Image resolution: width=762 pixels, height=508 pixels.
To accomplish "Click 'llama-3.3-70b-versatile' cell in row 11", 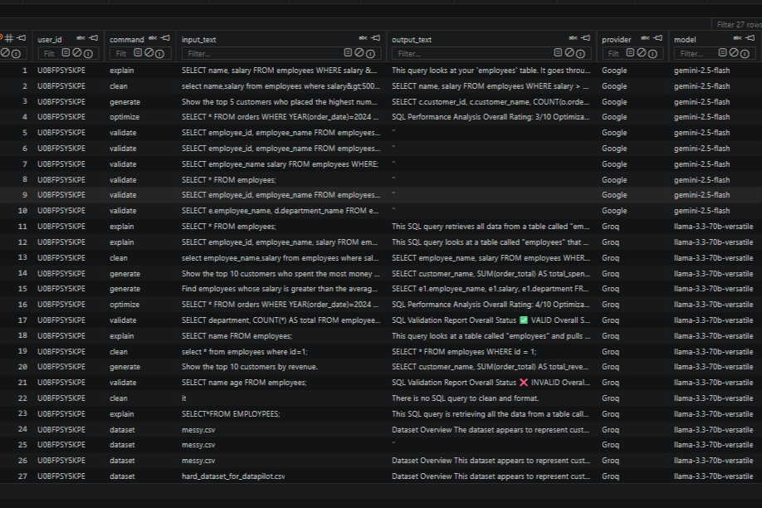I will (x=713, y=227).
